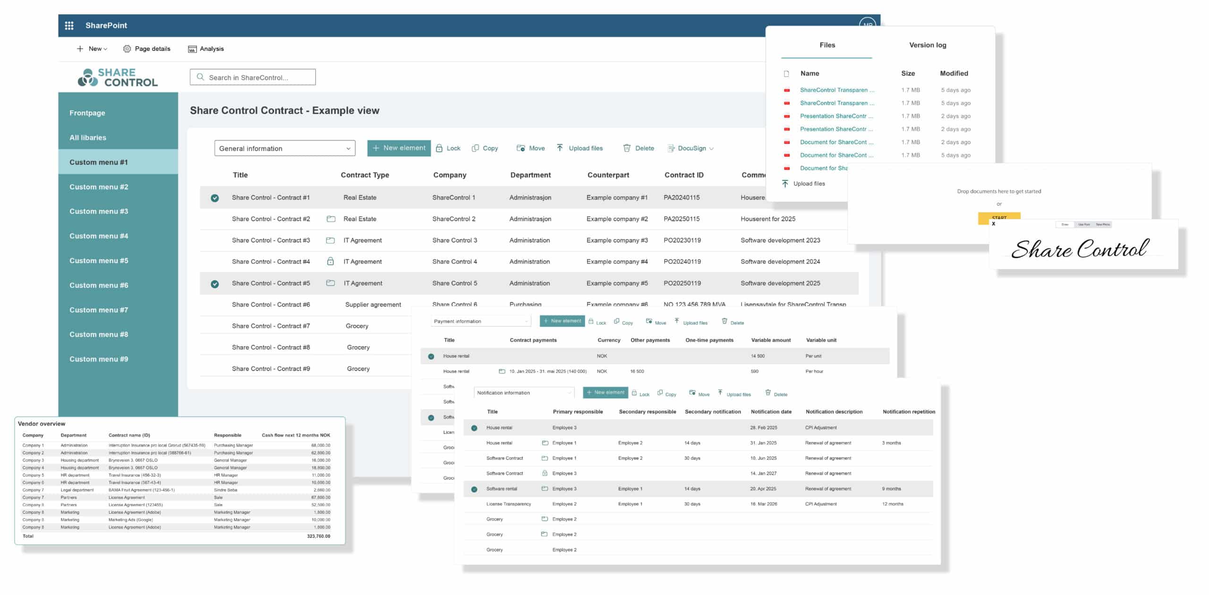Open the first Document for ShareCont file
The width and height of the screenshot is (1209, 595).
click(836, 142)
